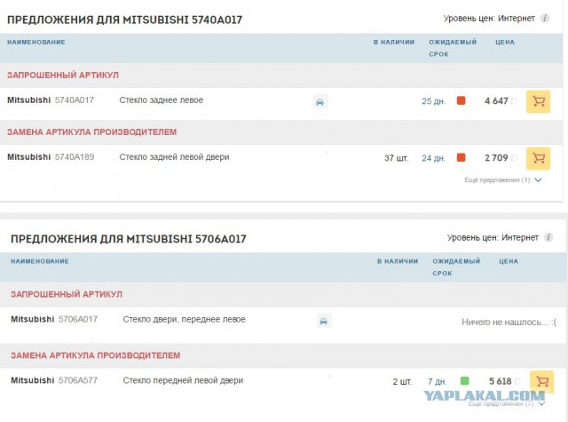
Task: Click В наличии header in second table
Action: (x=398, y=261)
